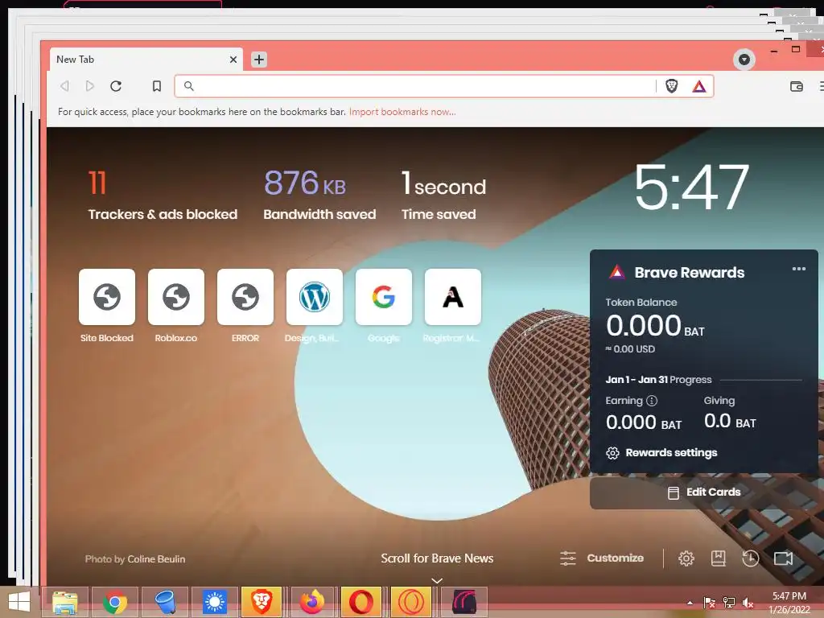Open the Google shortcut tile
Screen dimensions: 824x618
point(384,297)
